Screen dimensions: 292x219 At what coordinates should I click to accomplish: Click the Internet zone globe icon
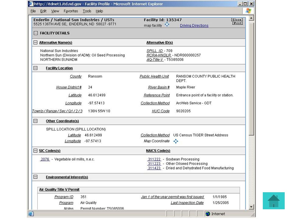pos(208,214)
